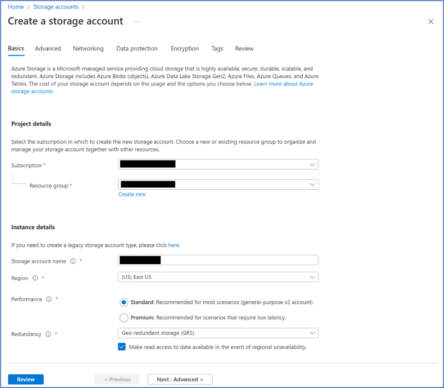Navigate to Storage accounts in the breadcrumb

(x=56, y=7)
